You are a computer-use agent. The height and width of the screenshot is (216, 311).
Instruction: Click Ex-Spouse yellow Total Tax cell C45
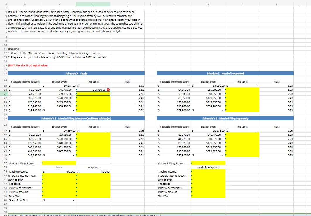pyautogui.click(x=93, y=196)
